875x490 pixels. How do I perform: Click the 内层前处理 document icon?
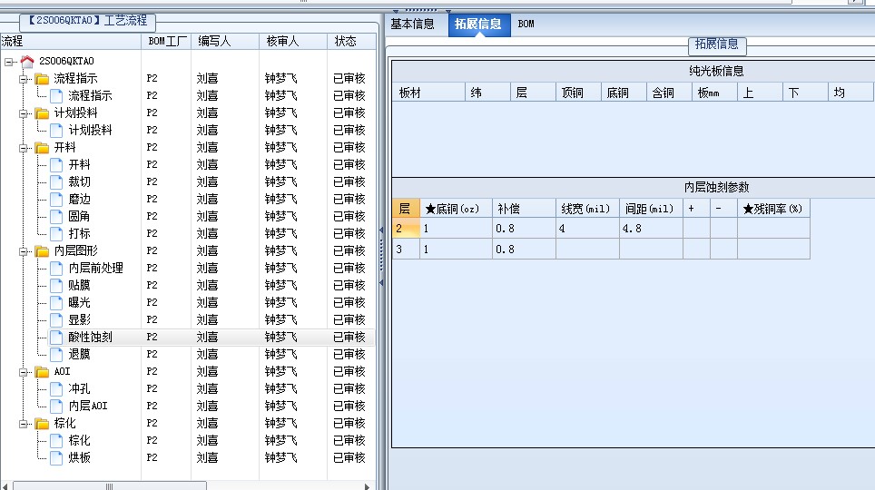(x=56, y=269)
